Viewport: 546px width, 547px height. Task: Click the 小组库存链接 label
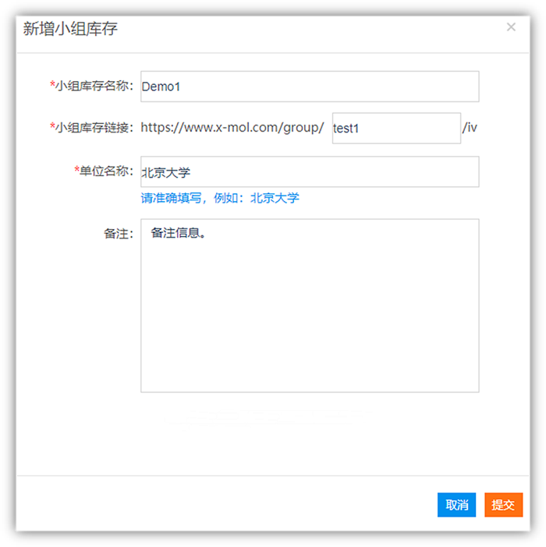click(x=92, y=127)
